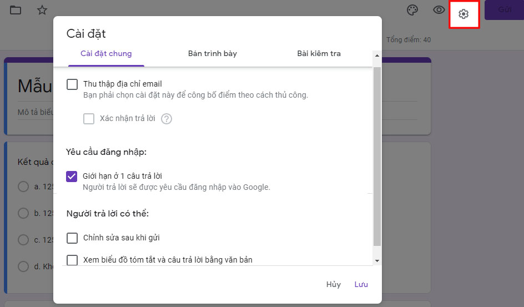Click the preview eye icon
The image size is (524, 307).
tap(439, 11)
